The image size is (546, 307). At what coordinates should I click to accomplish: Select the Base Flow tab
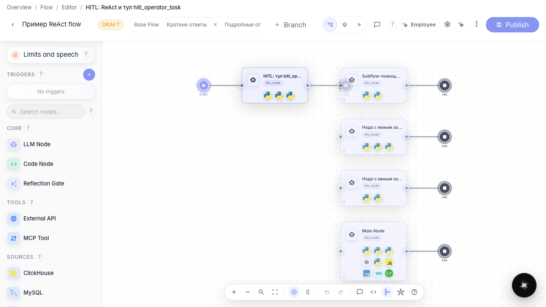tap(146, 25)
